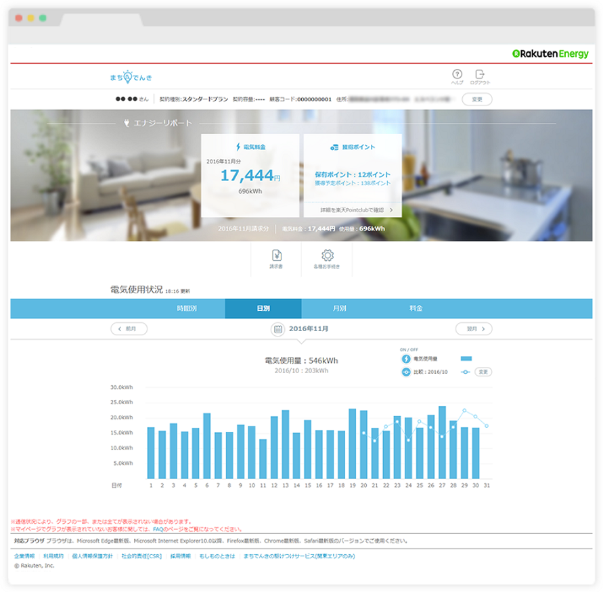The image size is (603, 592).
Task: Switch to the 時間別 tab
Action: pyautogui.click(x=187, y=307)
